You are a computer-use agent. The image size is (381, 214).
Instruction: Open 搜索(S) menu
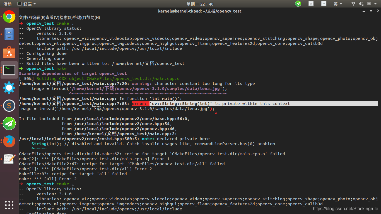click(66, 18)
